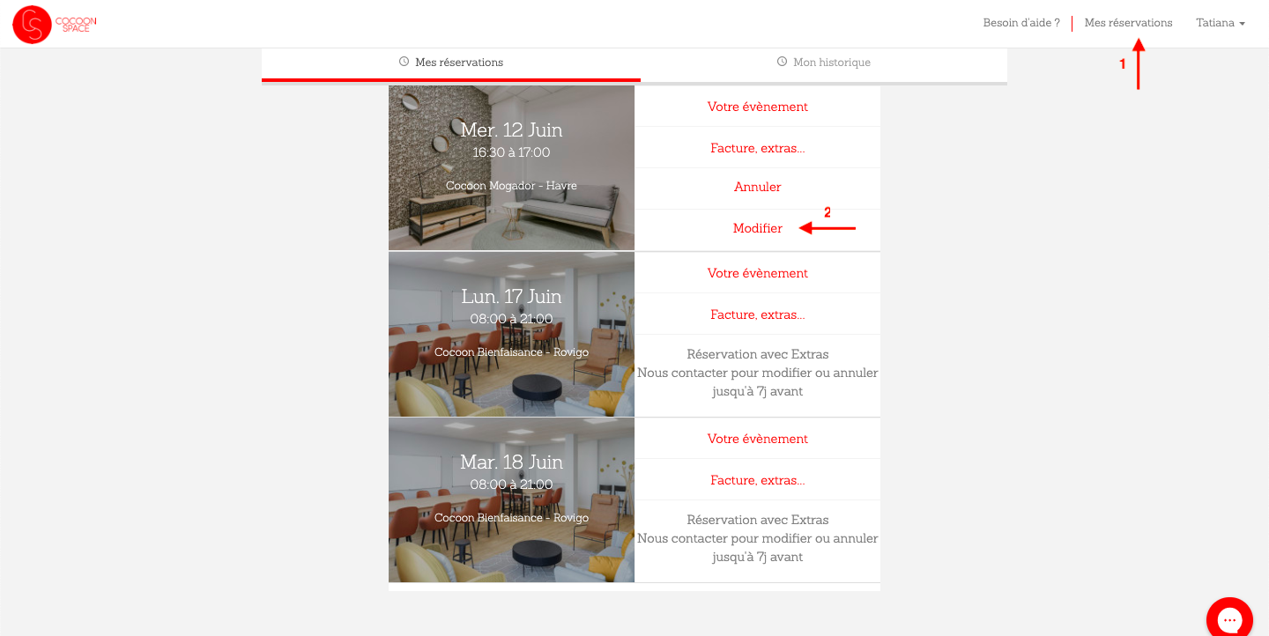This screenshot has height=636, width=1269.
Task: Click the Cocoon Mogador - Havre room photo
Action: [x=511, y=168]
